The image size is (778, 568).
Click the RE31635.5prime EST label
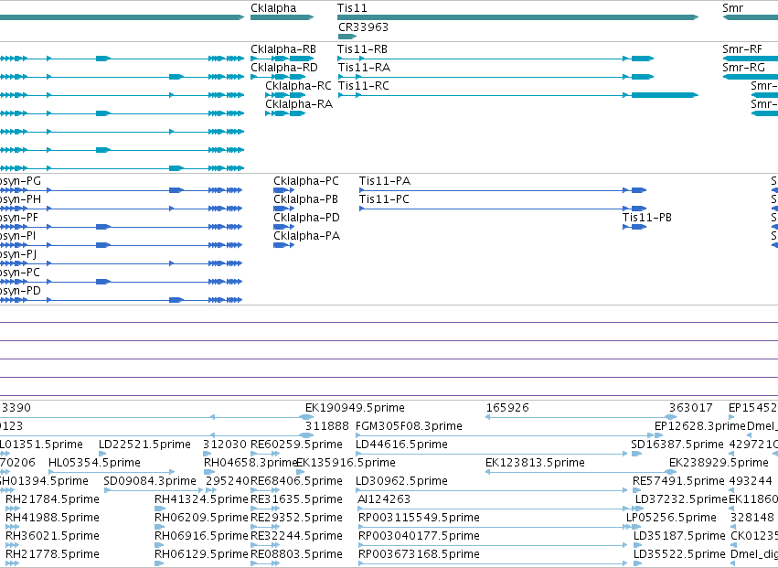[297, 499]
